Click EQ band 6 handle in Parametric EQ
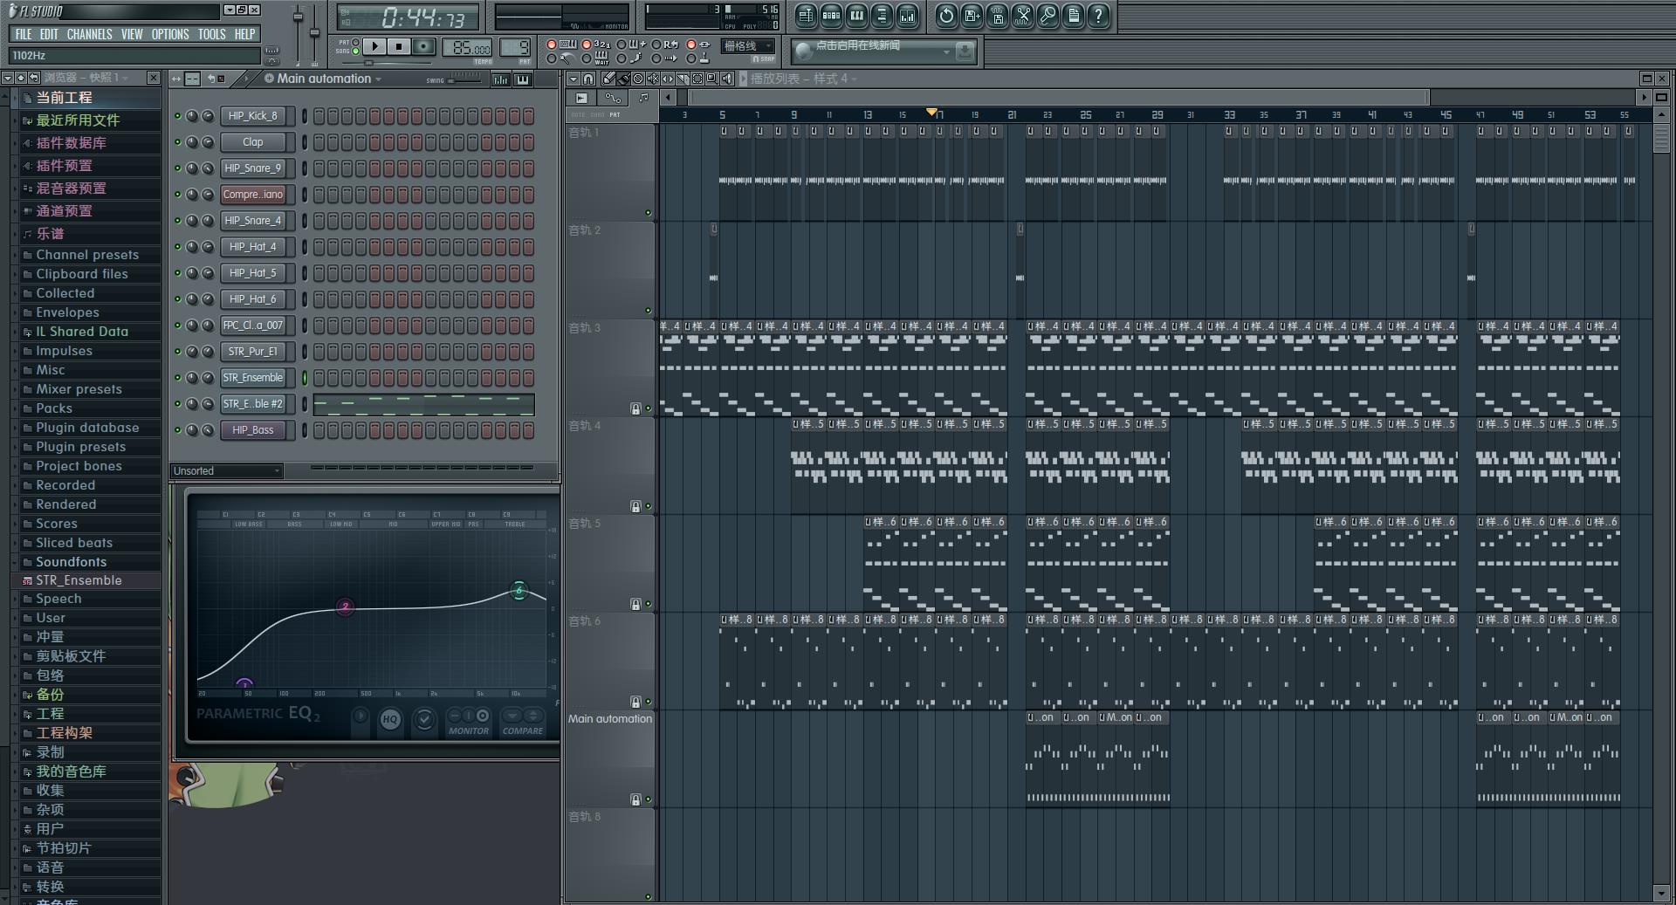This screenshot has width=1676, height=905. (x=519, y=591)
